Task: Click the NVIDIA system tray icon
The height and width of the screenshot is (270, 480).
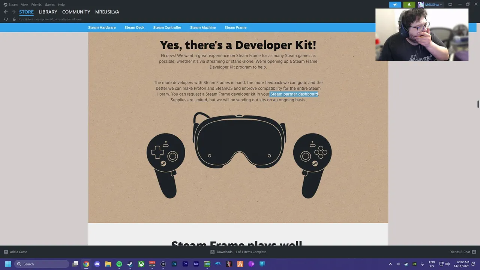Action: 414,264
